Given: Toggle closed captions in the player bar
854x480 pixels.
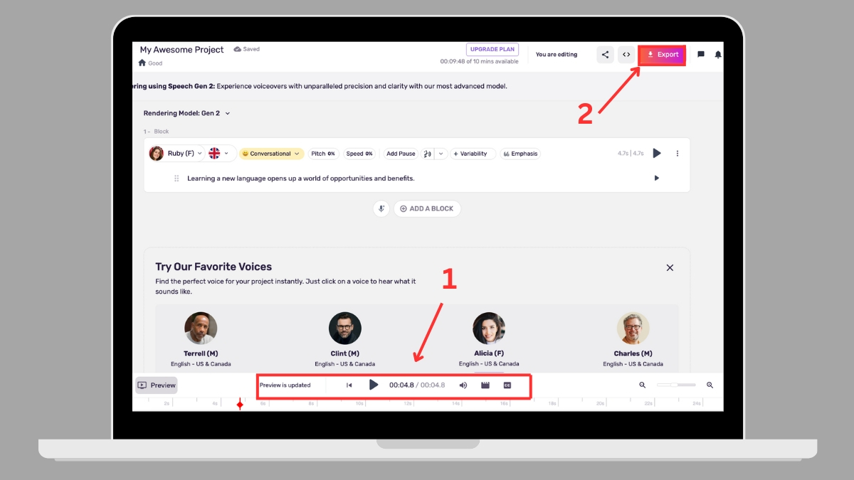Looking at the screenshot, I should [x=507, y=385].
